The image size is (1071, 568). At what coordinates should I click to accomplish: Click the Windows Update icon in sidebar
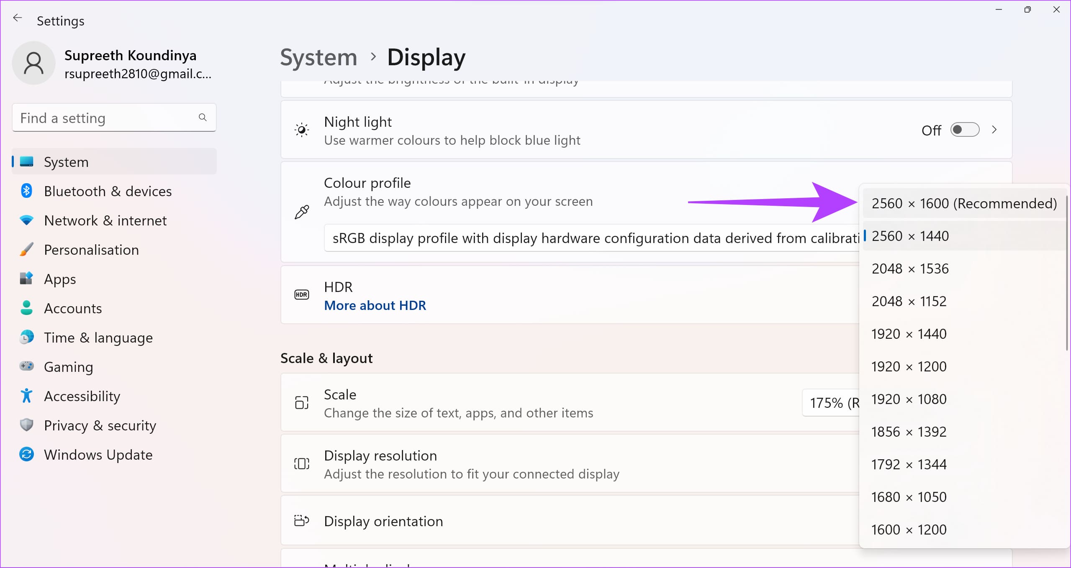[x=27, y=454]
